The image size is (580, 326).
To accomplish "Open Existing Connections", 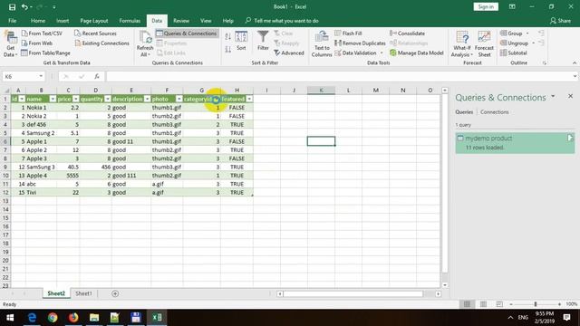I will (101, 43).
